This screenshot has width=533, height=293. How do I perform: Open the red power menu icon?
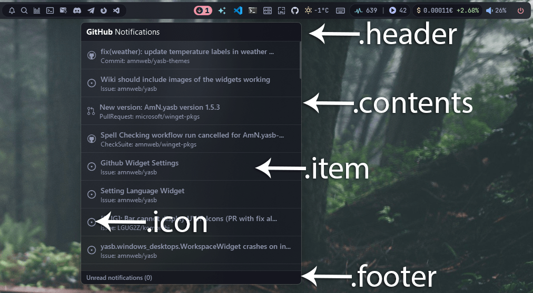tap(520, 11)
